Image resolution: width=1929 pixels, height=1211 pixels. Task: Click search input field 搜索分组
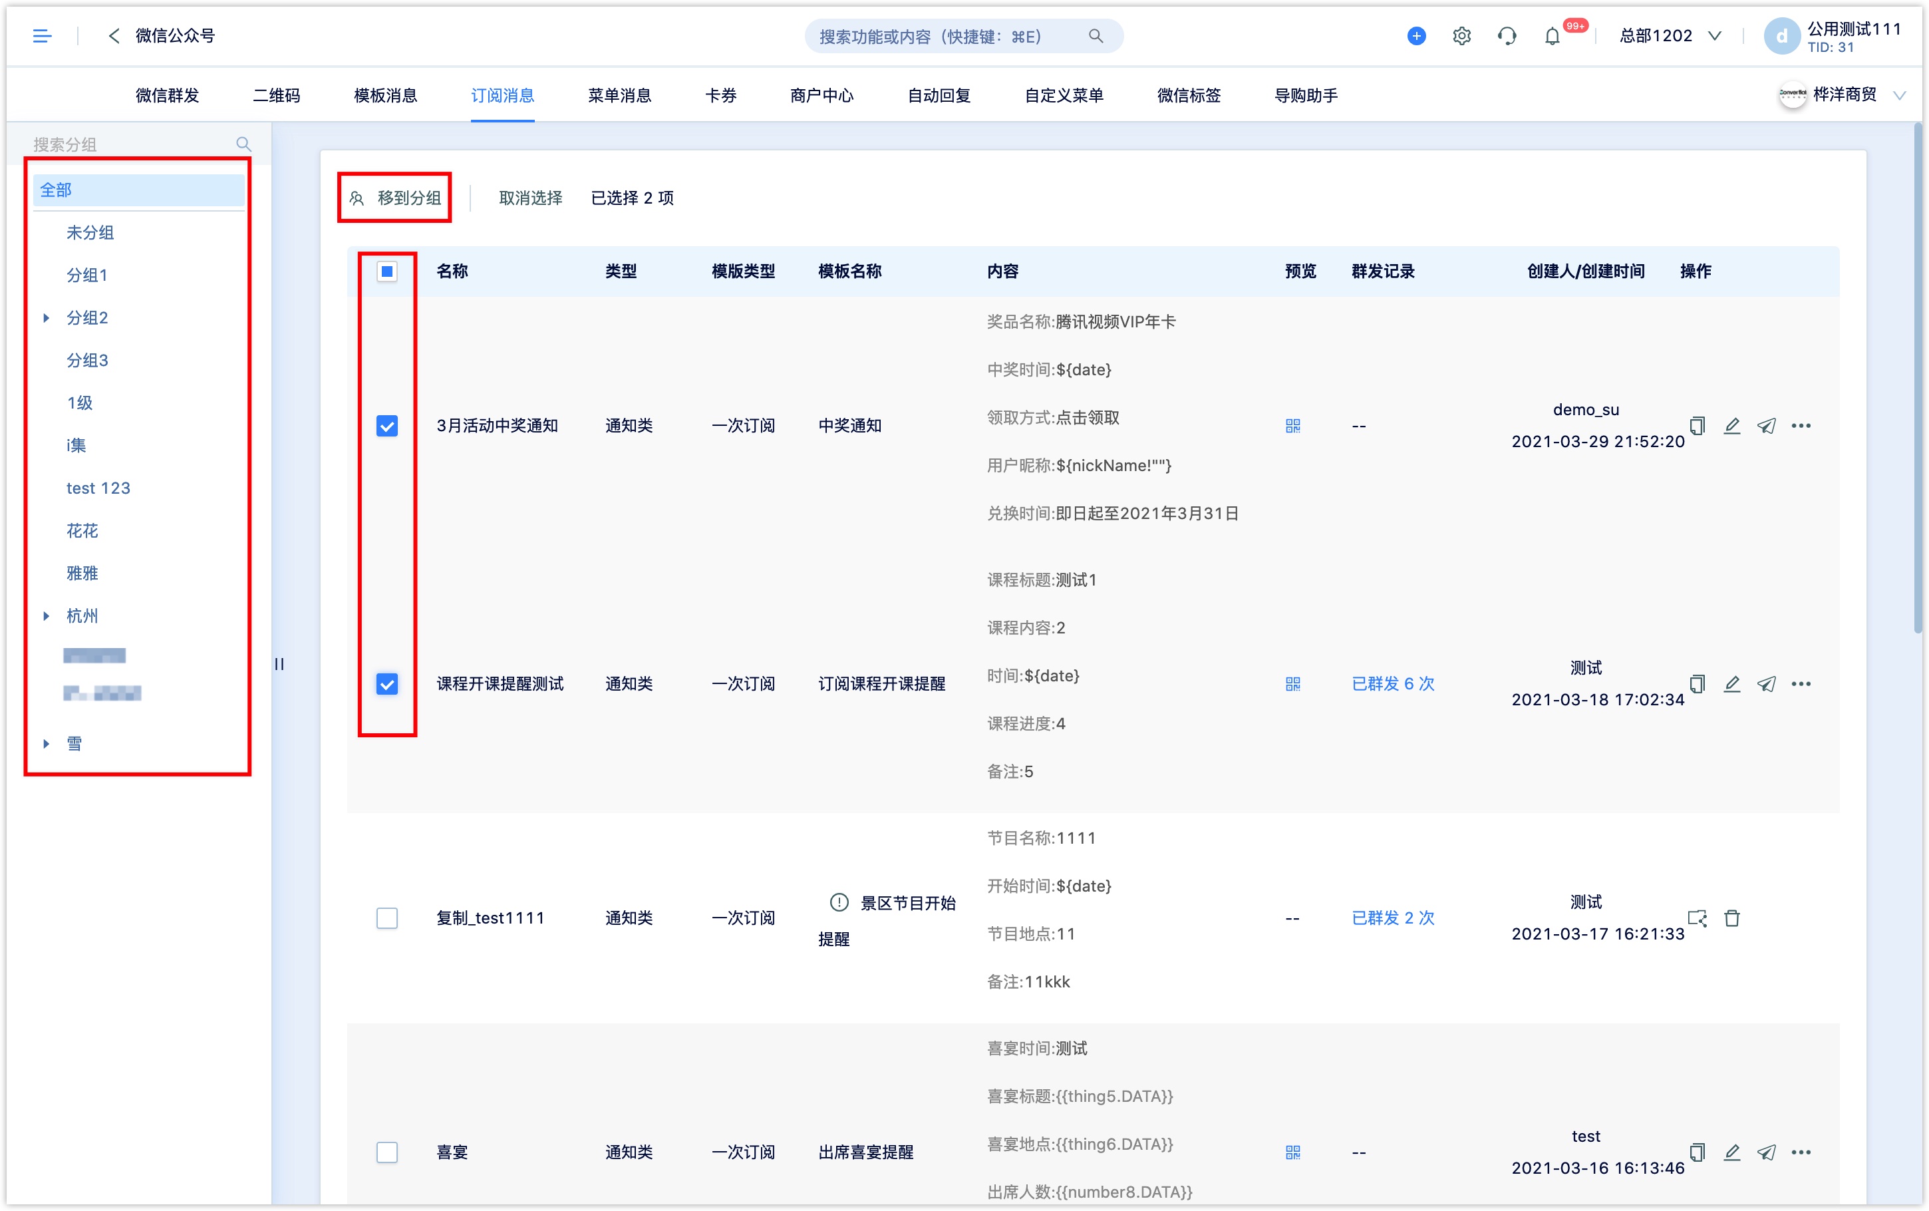tap(132, 144)
